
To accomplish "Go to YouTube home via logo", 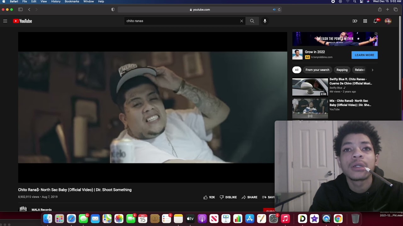I will point(23,21).
